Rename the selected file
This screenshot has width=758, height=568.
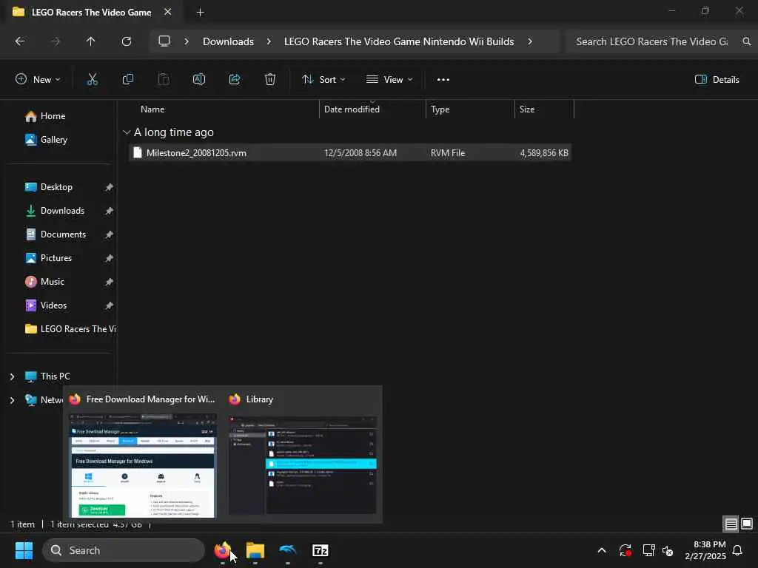[x=198, y=79]
